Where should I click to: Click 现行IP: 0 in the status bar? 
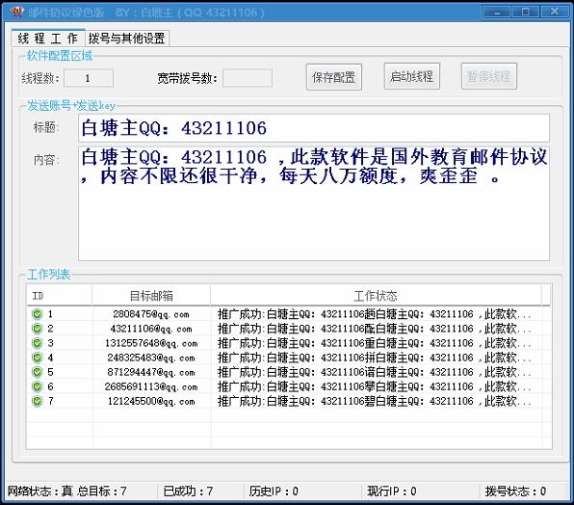click(392, 492)
